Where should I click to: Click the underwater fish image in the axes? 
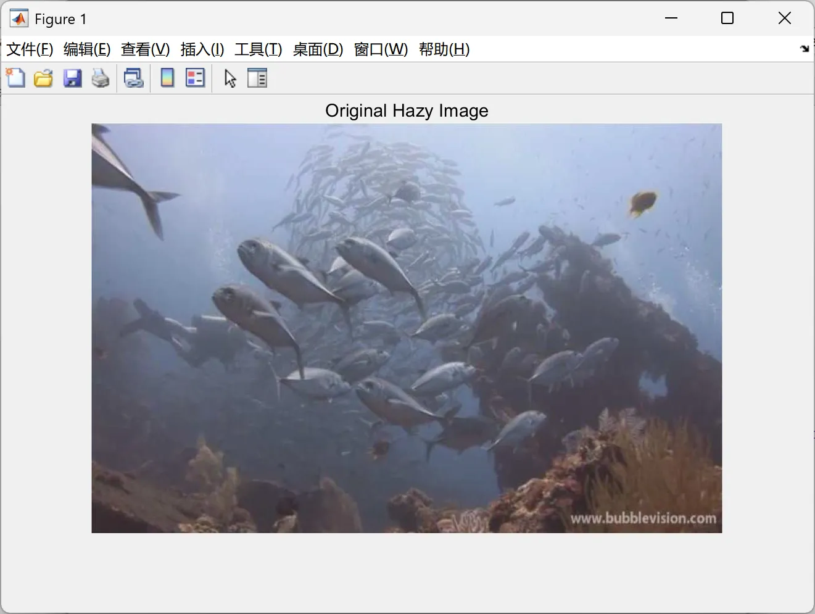pos(407,328)
